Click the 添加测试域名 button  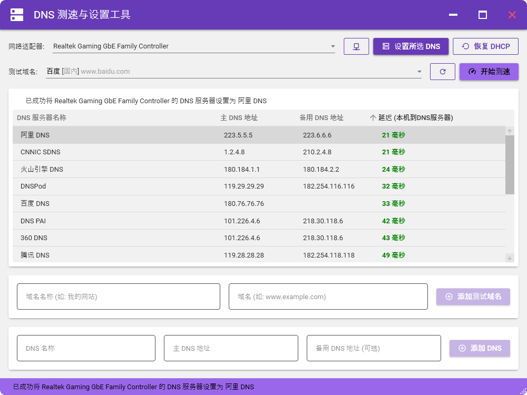coord(473,297)
